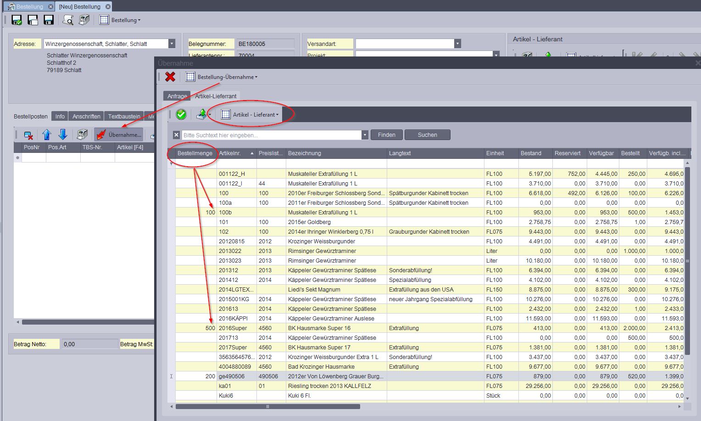This screenshot has width=701, height=421.
Task: Click the save-and-confirm disk icon with green check
Action: click(x=17, y=20)
